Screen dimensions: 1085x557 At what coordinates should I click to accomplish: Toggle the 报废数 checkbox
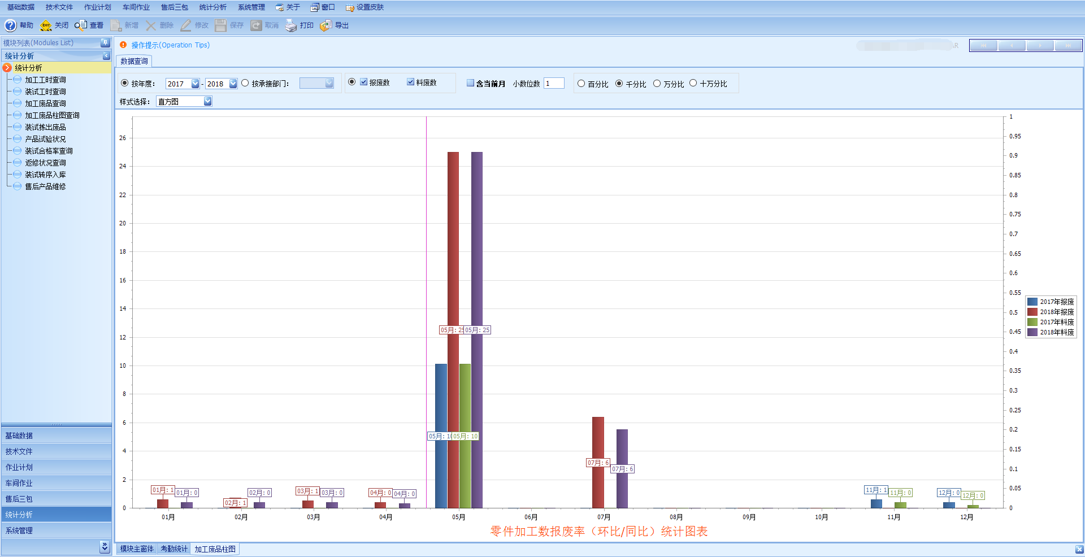pyautogui.click(x=364, y=82)
